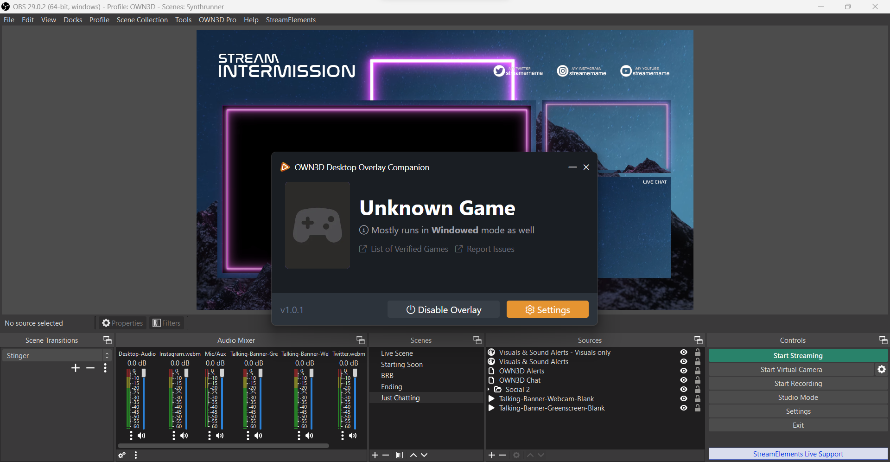Open Desktop-Audio three-dot options menu
Viewport: 890px width, 462px height.
[x=131, y=436]
